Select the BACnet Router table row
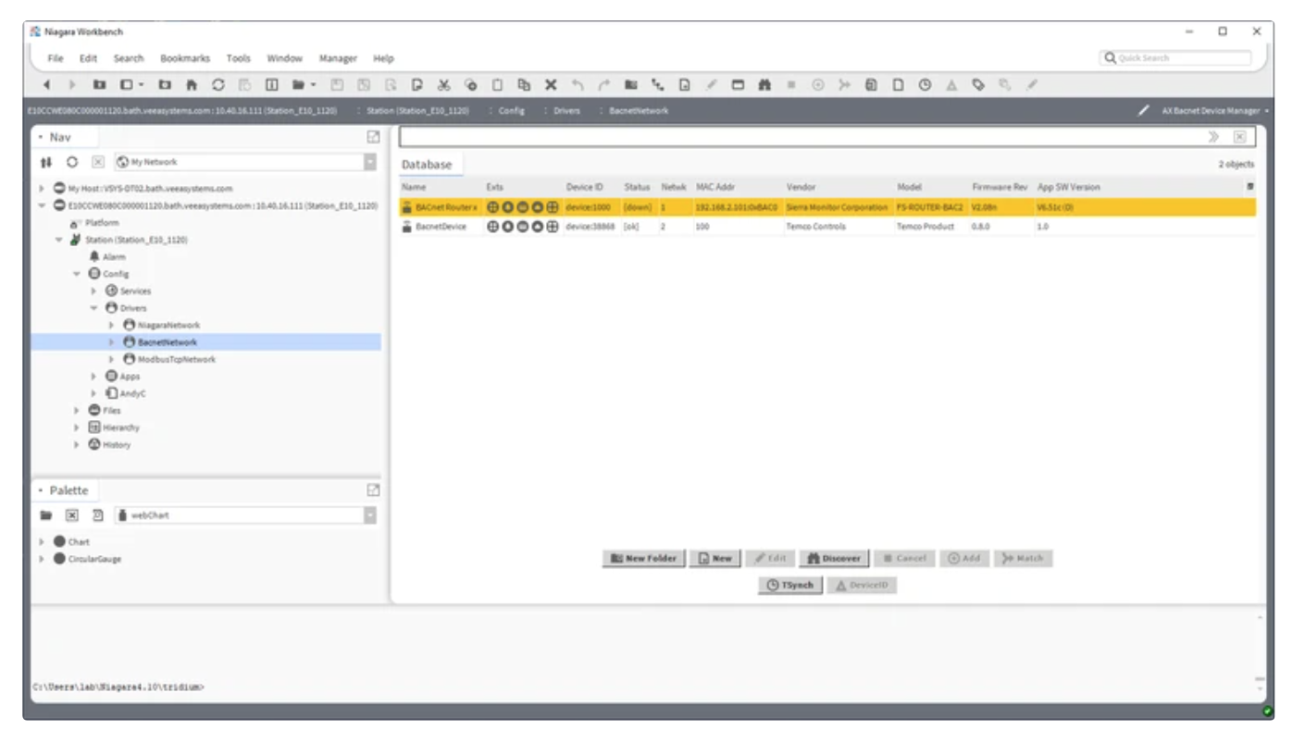The width and height of the screenshot is (1292, 742). point(827,208)
